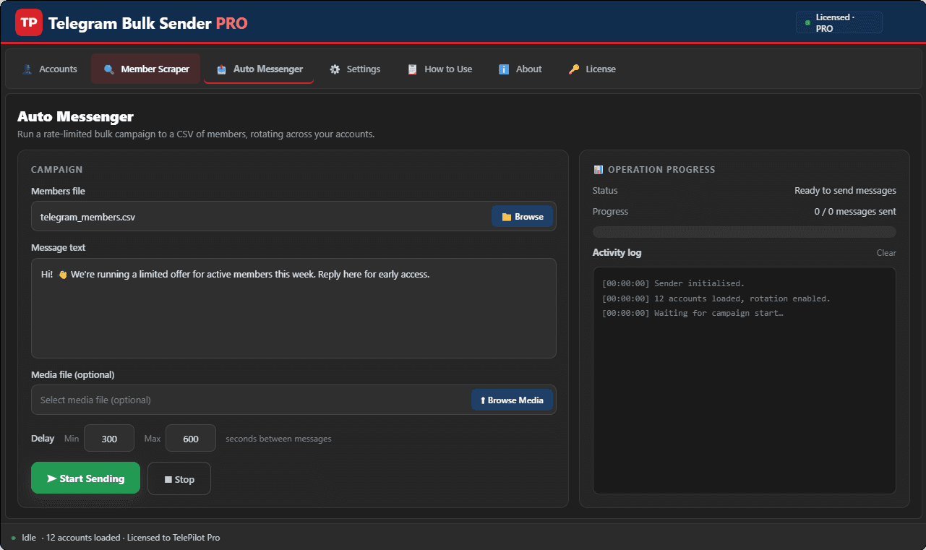Click the 'Run a rate-limited bulk campaign' subtitle
This screenshot has height=550, width=926.
pyautogui.click(x=196, y=134)
